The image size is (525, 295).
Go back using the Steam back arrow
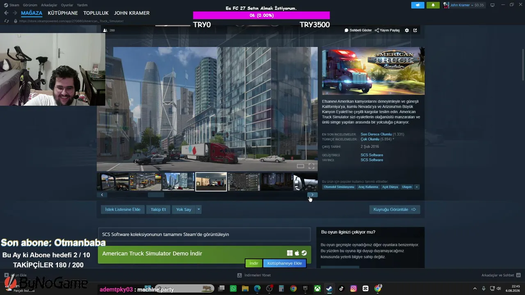(6, 13)
